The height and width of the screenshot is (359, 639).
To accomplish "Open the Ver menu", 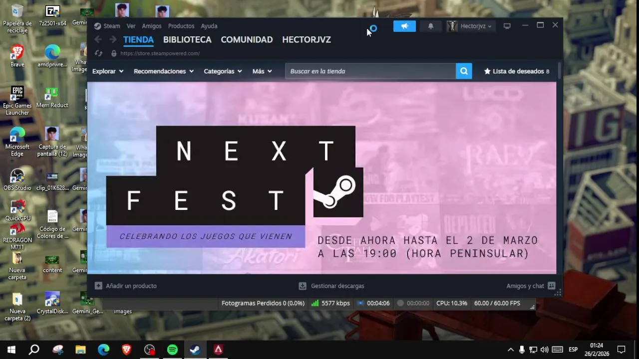I will tap(131, 26).
